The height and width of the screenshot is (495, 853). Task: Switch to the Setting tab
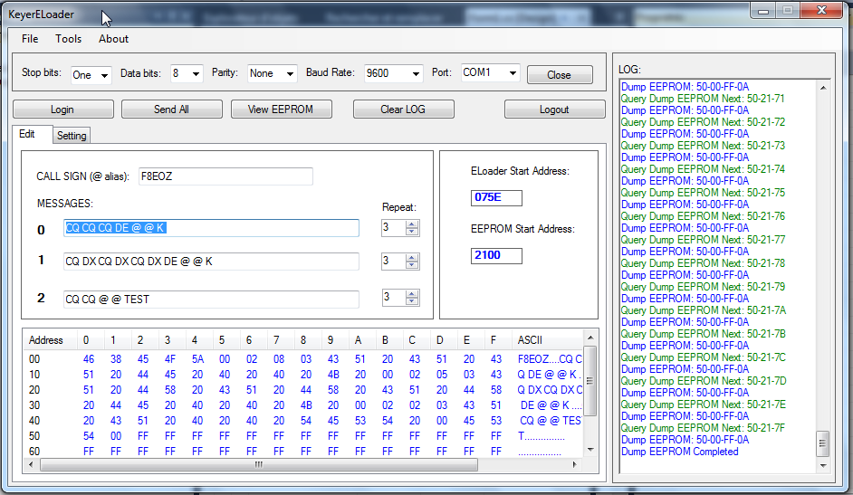[x=72, y=136]
